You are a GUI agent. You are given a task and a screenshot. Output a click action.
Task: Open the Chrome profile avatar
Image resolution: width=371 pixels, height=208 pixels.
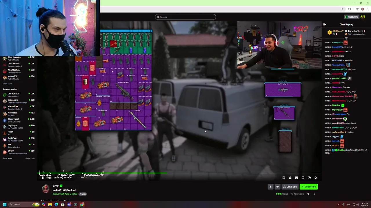coord(363,9)
